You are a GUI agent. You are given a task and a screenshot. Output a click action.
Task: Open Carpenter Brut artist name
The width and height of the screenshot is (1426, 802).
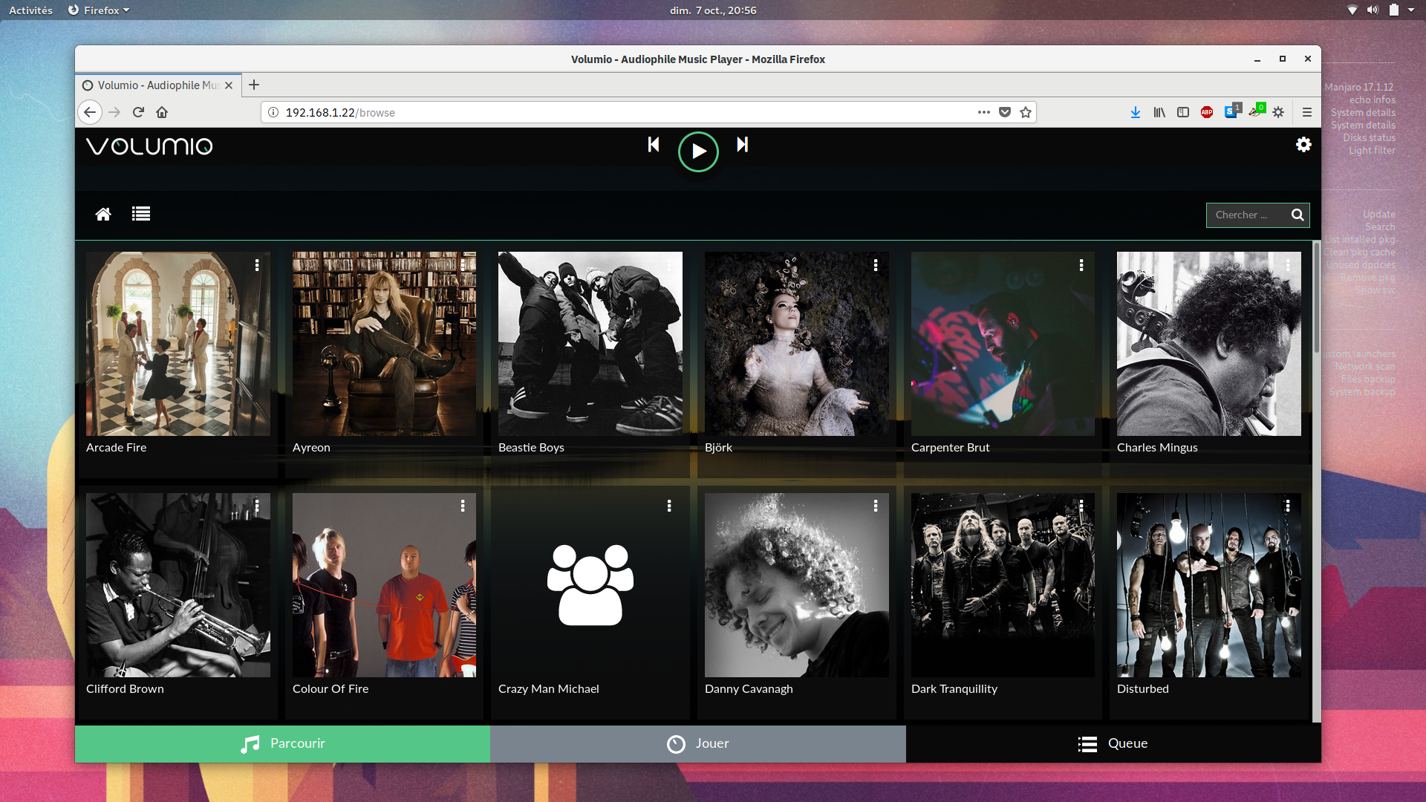pos(950,448)
